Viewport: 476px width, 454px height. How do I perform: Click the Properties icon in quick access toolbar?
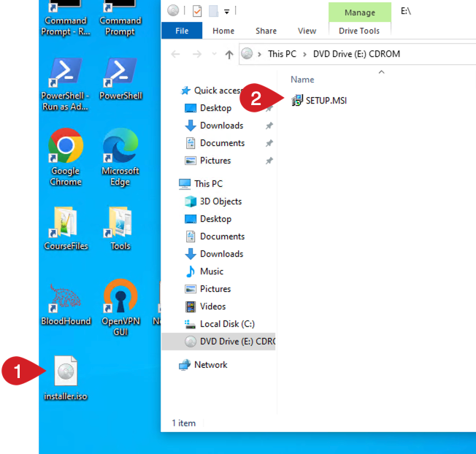pos(197,11)
